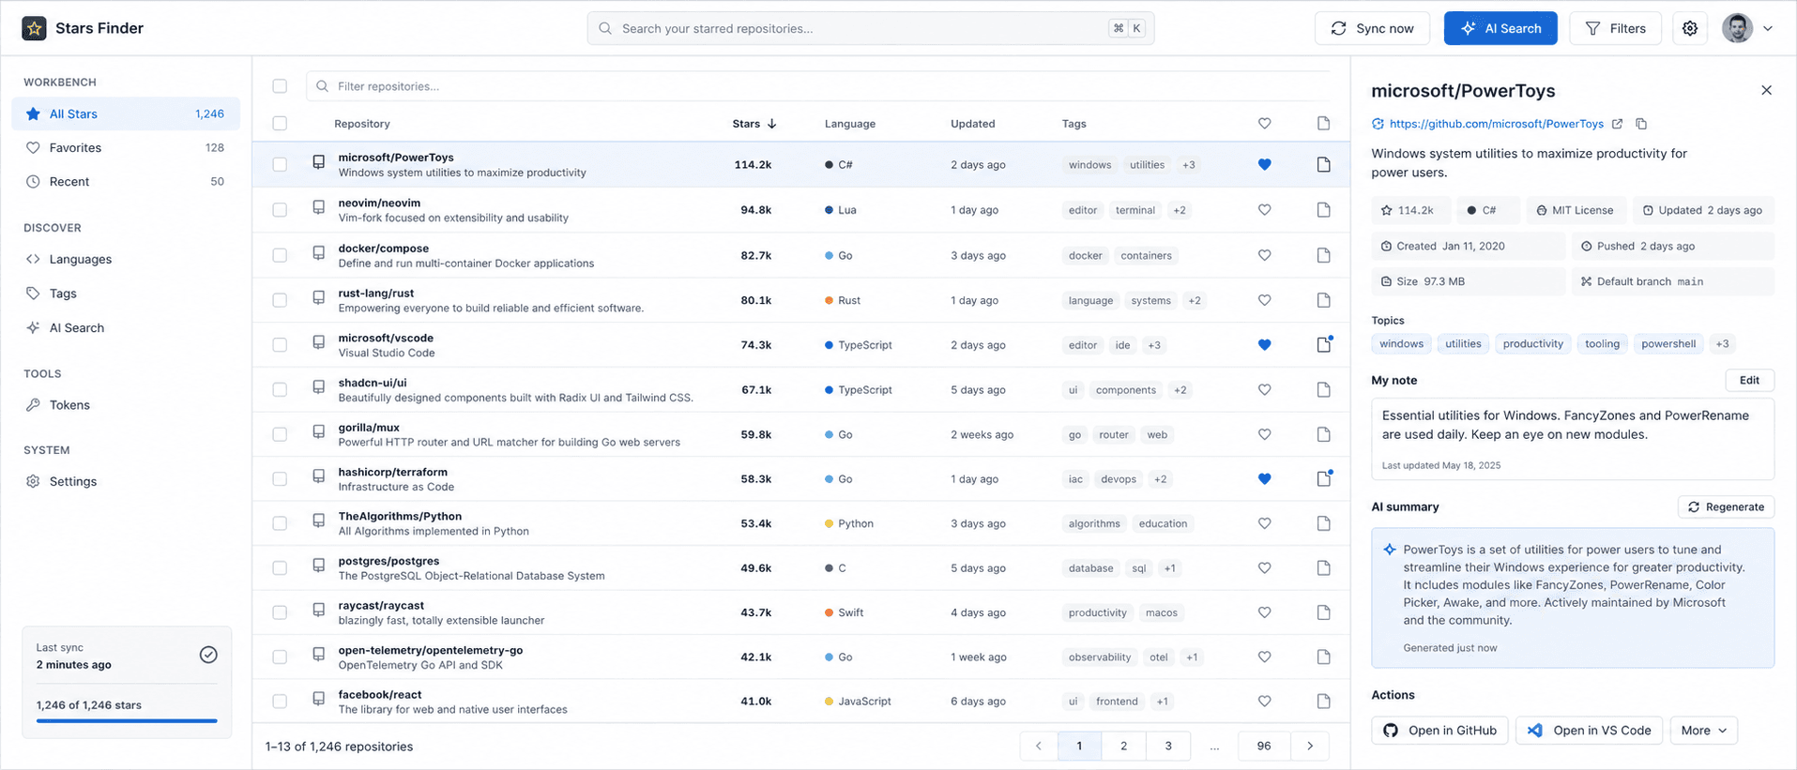Unfavorite microsoft/vscode heart icon
Image resolution: width=1797 pixels, height=770 pixels.
(x=1264, y=345)
